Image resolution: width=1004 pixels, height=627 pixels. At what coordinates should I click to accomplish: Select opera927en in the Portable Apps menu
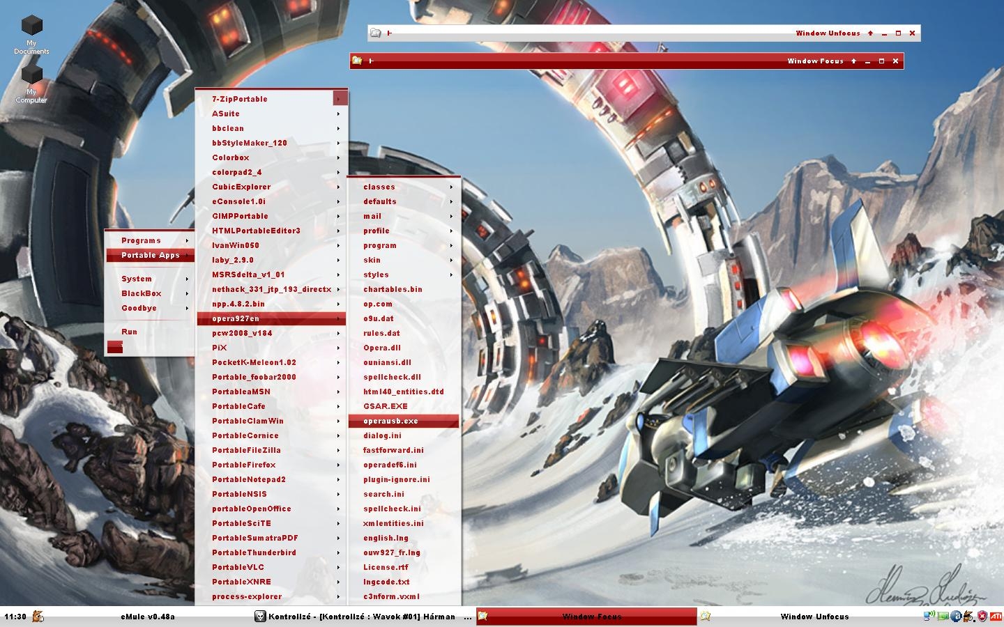[x=271, y=319]
